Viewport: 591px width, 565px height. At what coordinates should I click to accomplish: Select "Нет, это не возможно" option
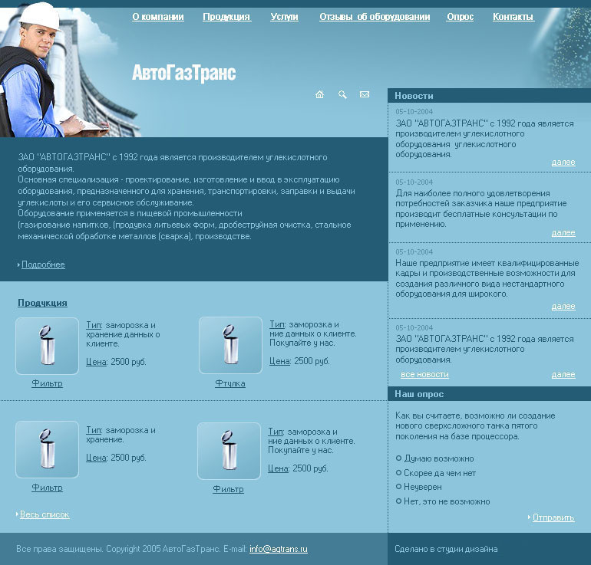tap(399, 501)
